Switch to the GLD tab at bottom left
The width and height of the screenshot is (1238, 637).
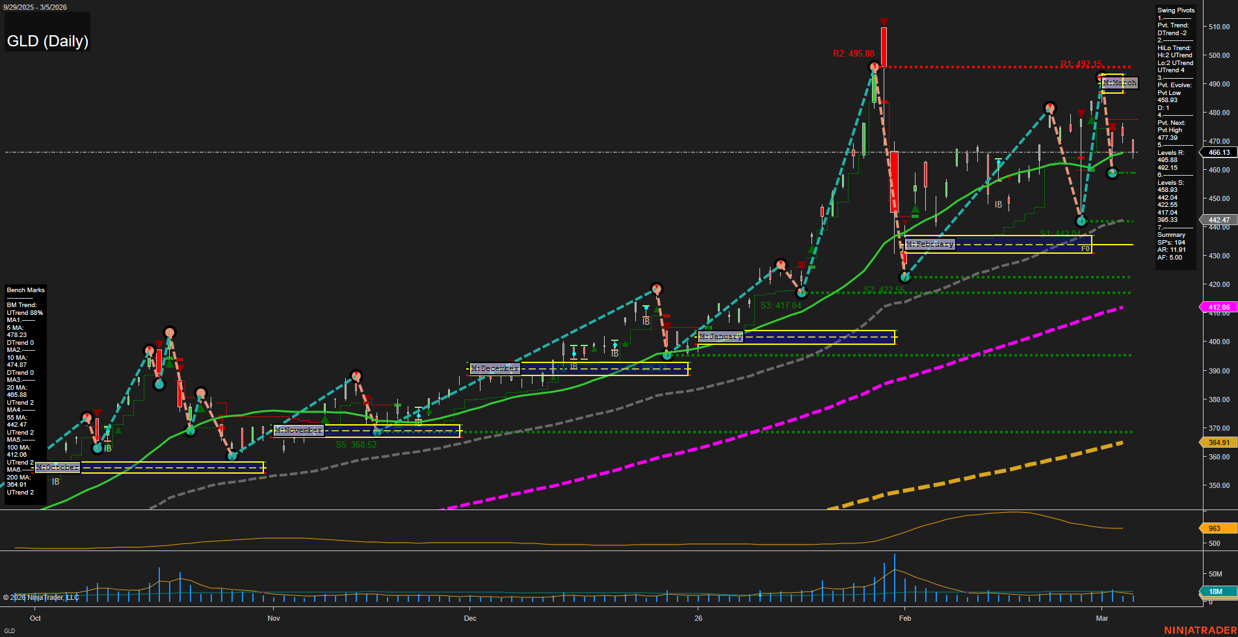coord(10,630)
